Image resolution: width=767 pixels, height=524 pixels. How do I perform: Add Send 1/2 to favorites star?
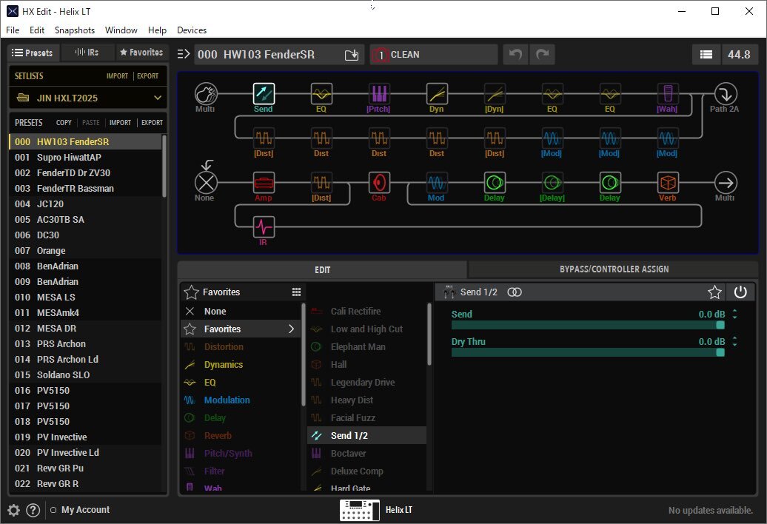[x=714, y=292]
